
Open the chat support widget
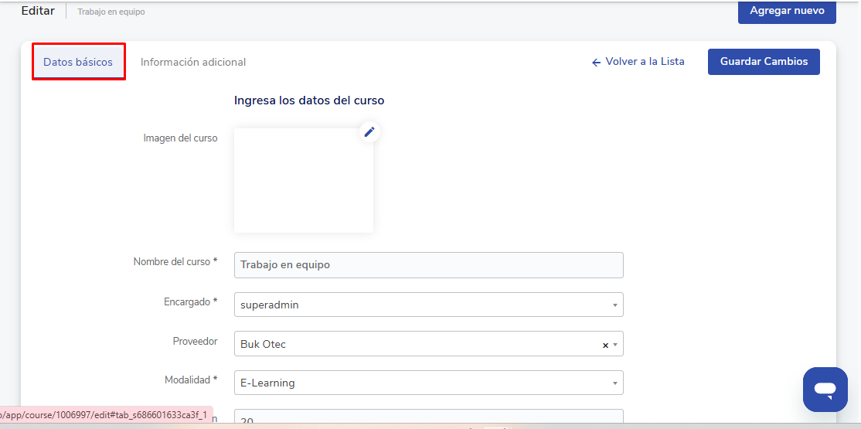tap(825, 389)
